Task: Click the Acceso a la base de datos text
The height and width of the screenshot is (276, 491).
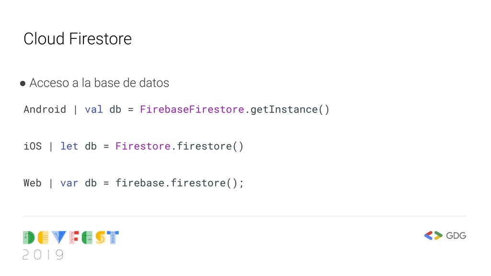Action: coord(99,83)
